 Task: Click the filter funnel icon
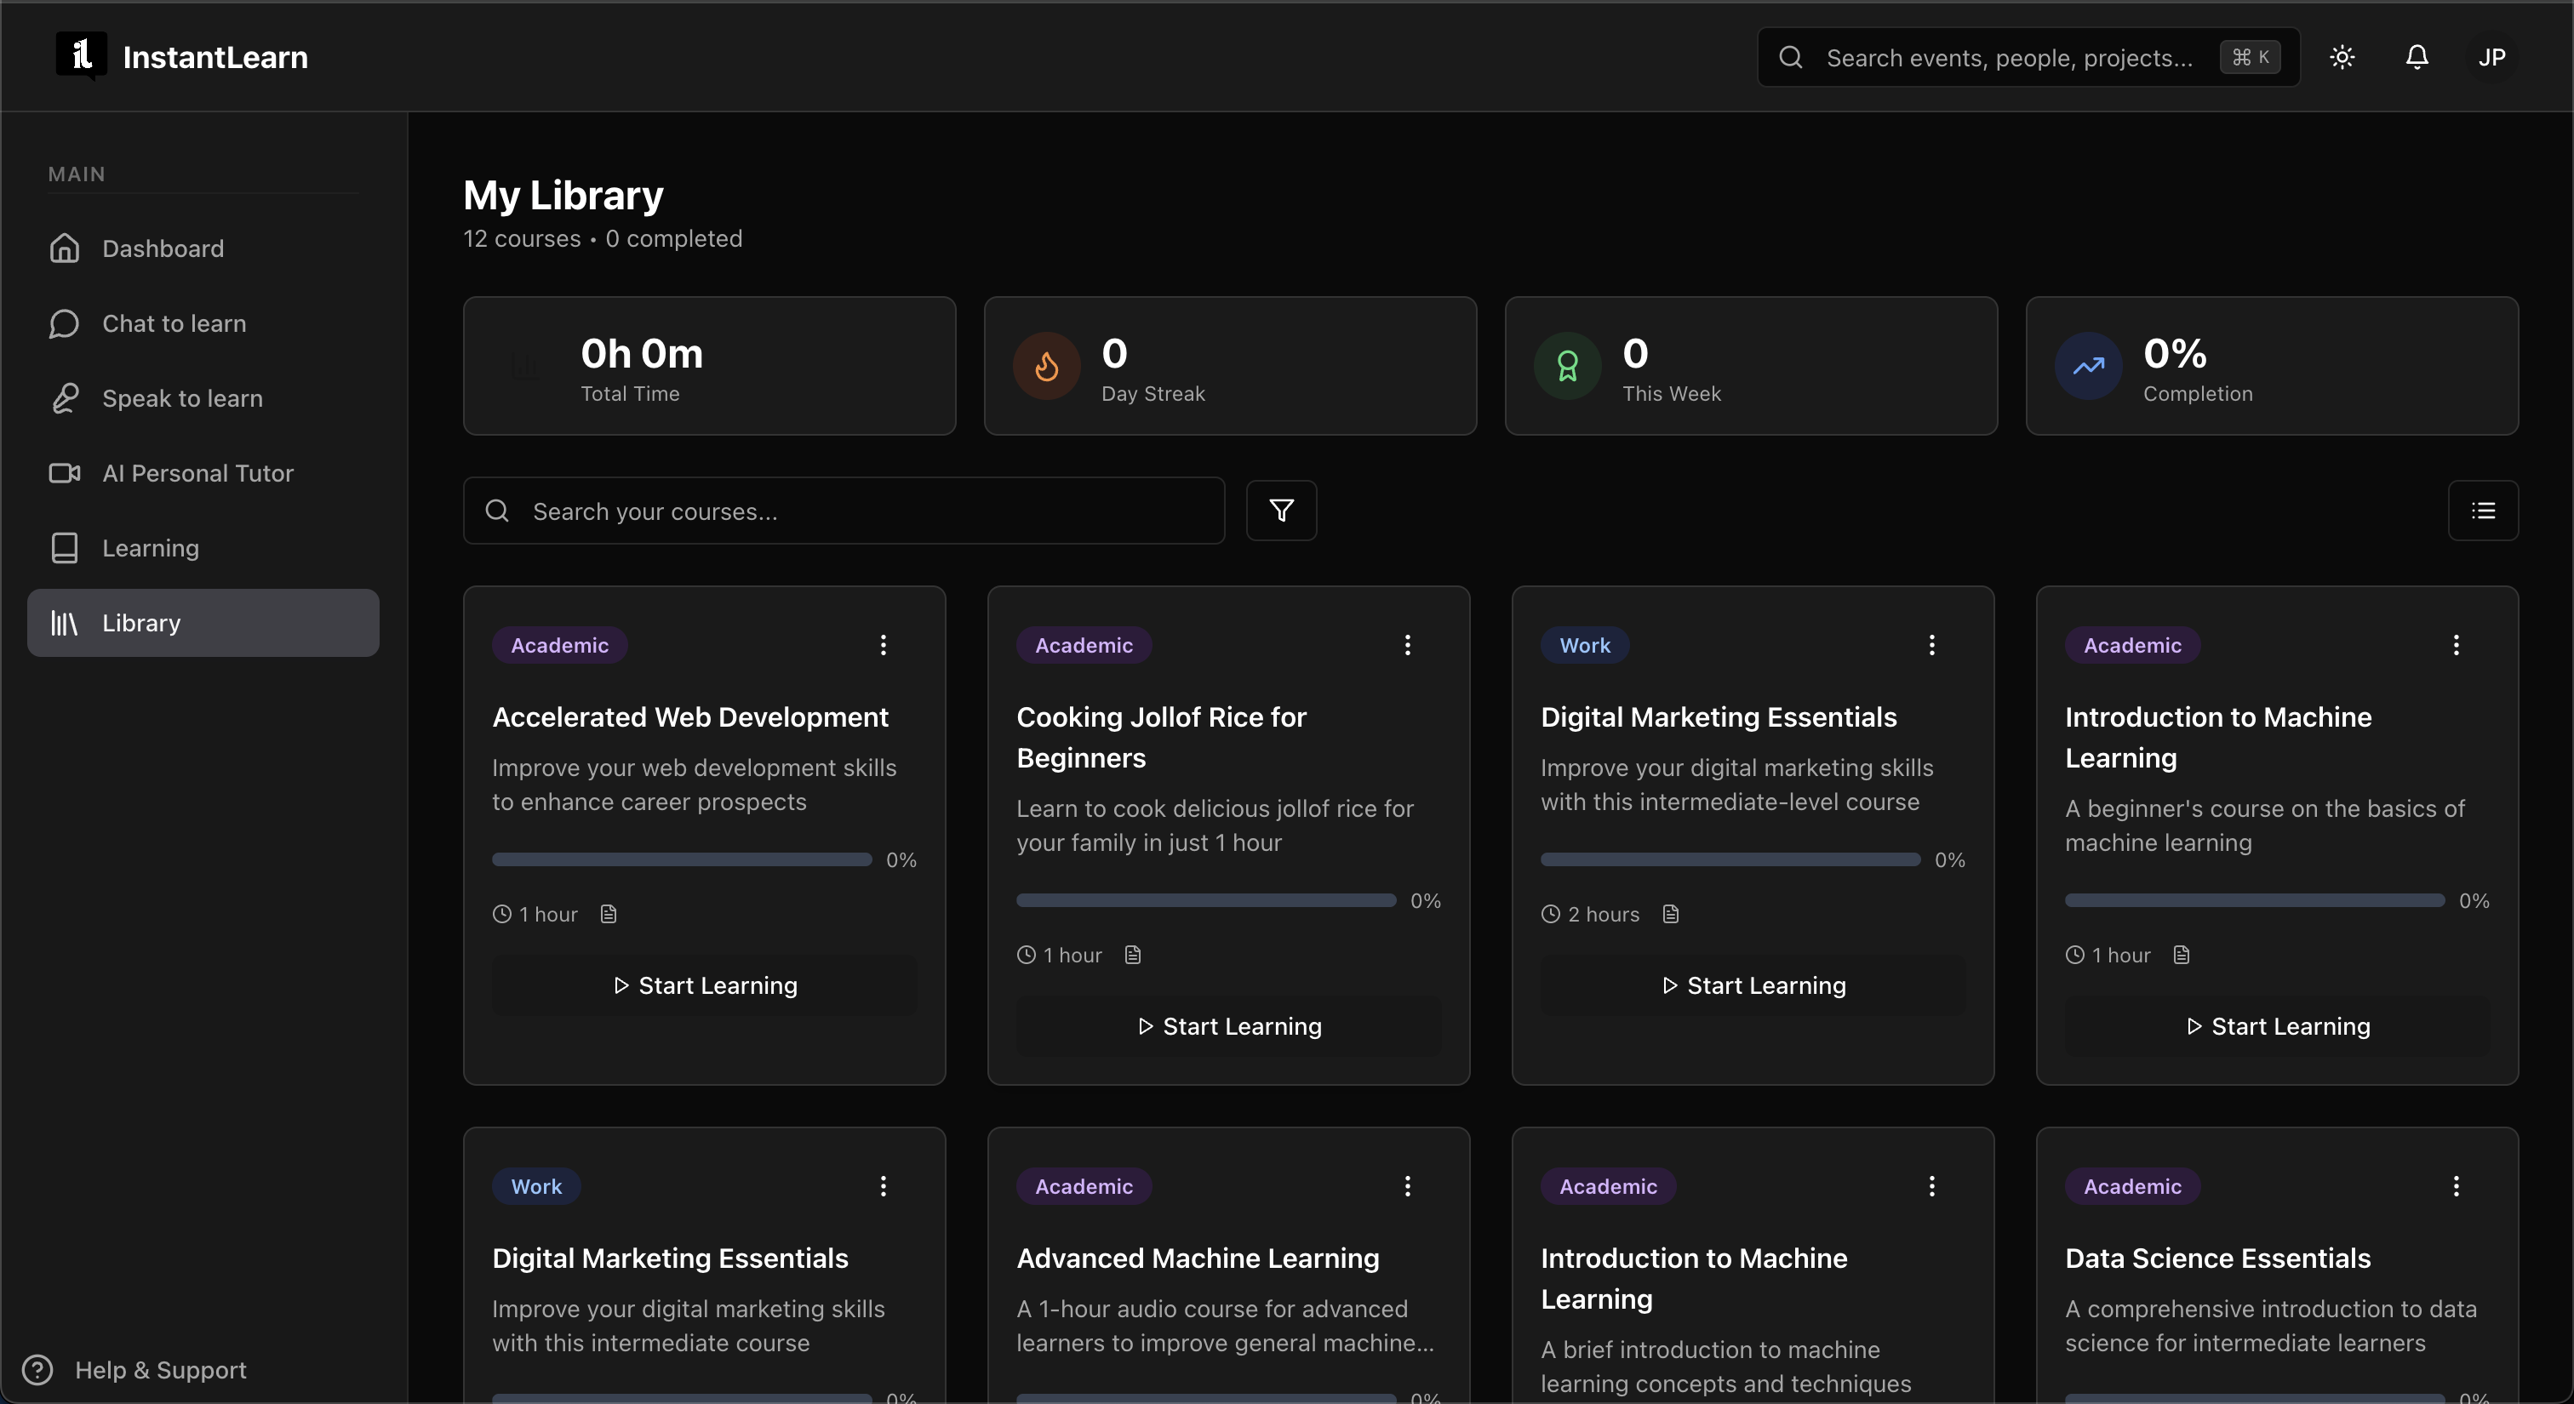tap(1281, 511)
